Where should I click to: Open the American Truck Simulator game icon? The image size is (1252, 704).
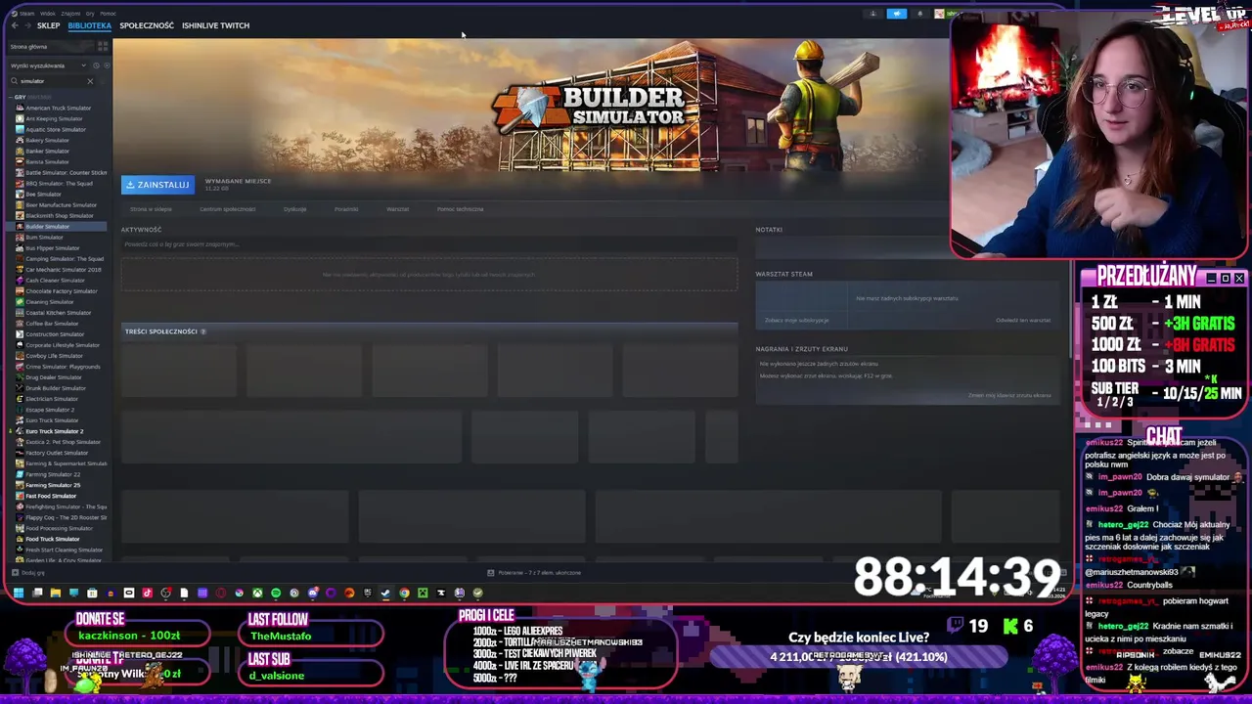tap(21, 108)
